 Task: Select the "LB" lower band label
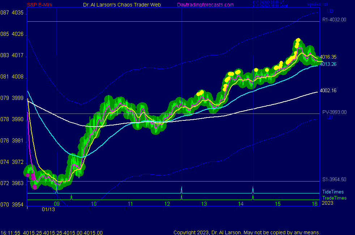click(x=329, y=117)
